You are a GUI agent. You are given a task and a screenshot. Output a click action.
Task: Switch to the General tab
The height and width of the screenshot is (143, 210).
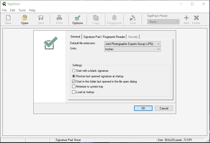coord(75,37)
